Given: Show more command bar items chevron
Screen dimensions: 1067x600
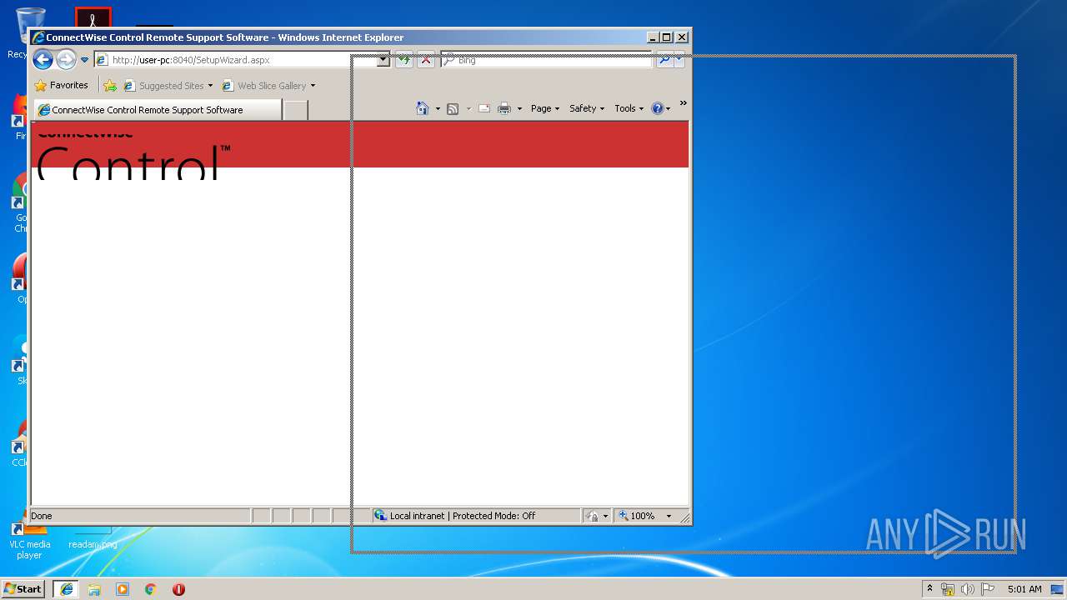Looking at the screenshot, I should coord(683,104).
